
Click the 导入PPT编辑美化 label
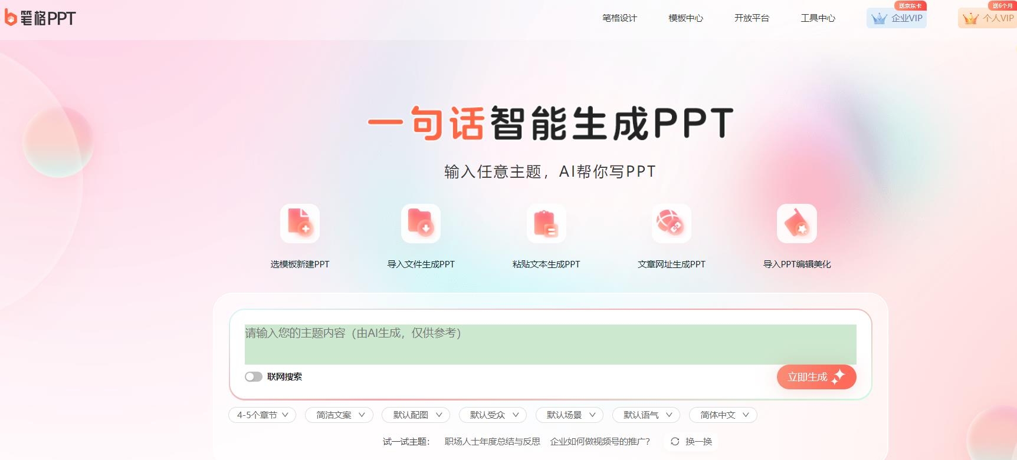(x=797, y=264)
